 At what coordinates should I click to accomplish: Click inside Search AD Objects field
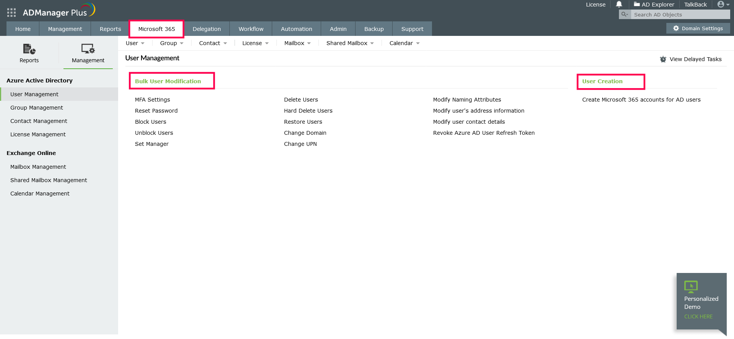click(x=680, y=15)
